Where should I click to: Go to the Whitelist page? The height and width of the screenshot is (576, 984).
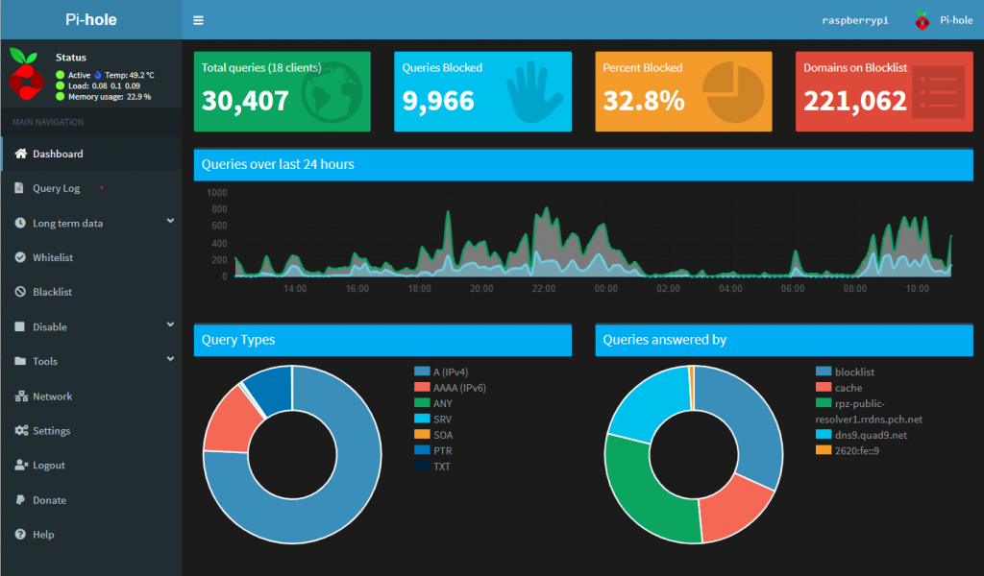(x=91, y=257)
